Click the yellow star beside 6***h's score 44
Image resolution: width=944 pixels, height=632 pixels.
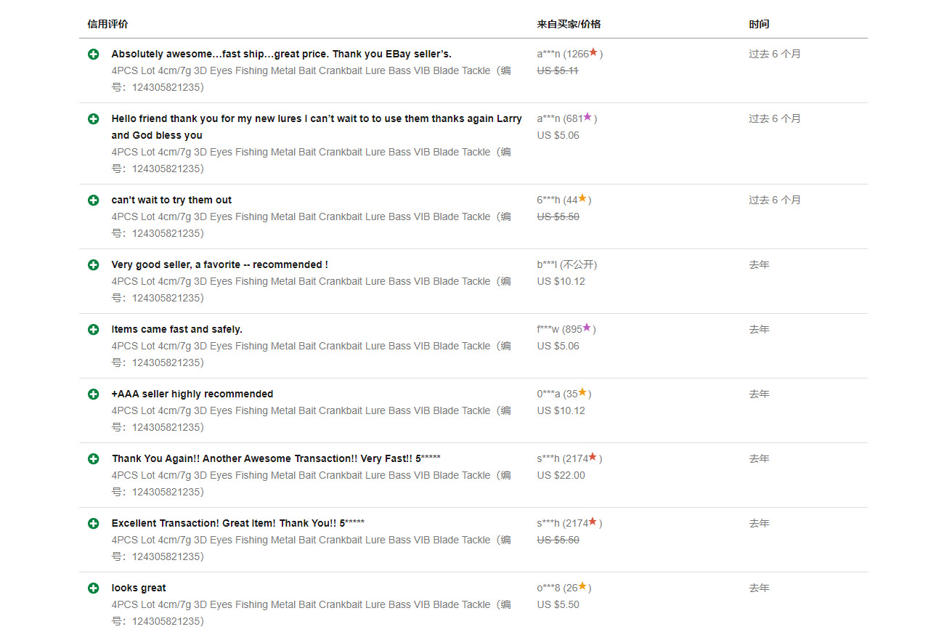pos(582,198)
